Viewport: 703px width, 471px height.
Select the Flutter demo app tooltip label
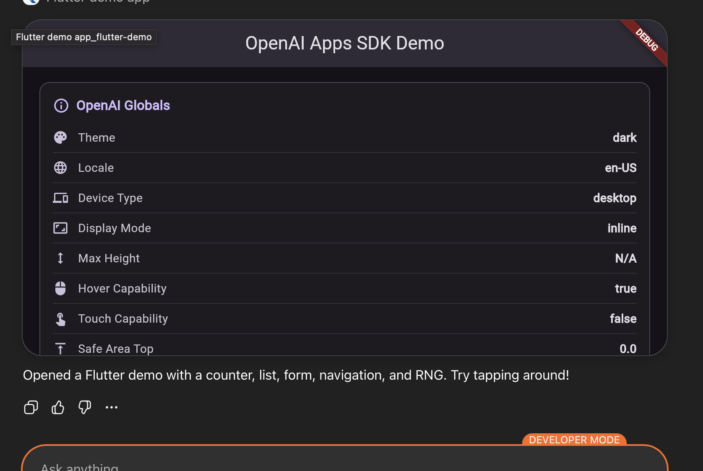(x=83, y=37)
